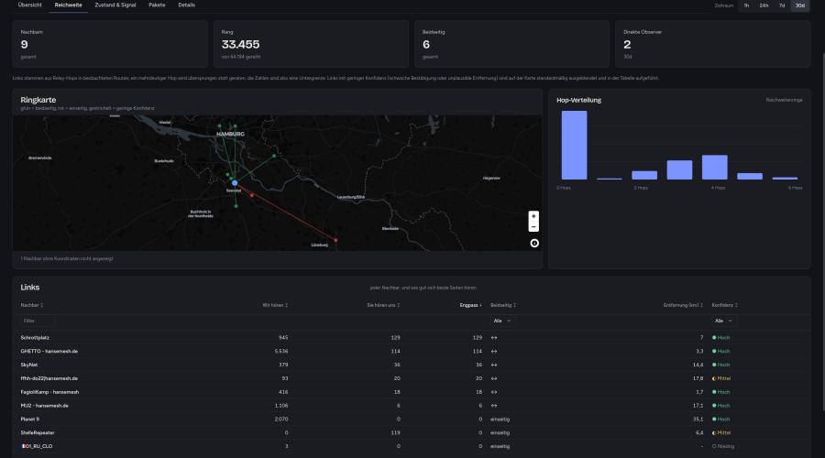The height and width of the screenshot is (458, 825).
Task: Open the Direkte Observer 2 stat card
Action: pos(713,44)
